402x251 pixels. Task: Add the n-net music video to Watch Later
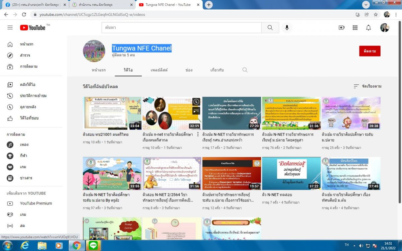[x=196, y=102]
